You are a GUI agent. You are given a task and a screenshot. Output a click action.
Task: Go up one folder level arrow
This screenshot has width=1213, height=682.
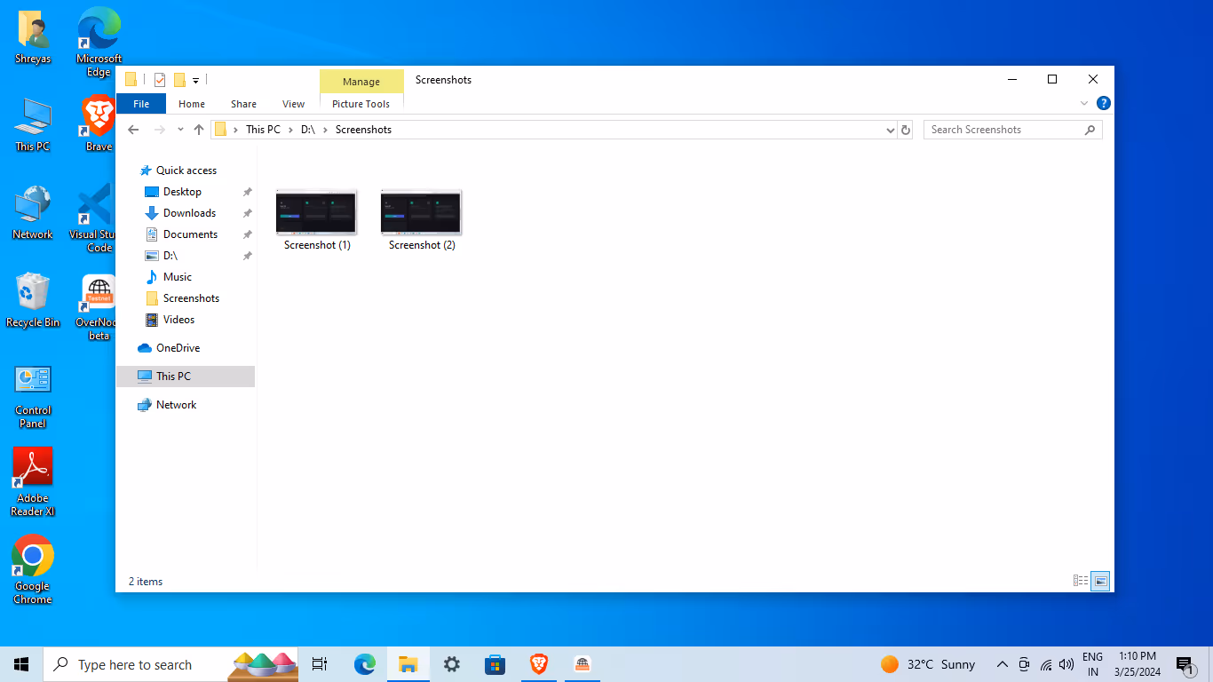coord(199,130)
